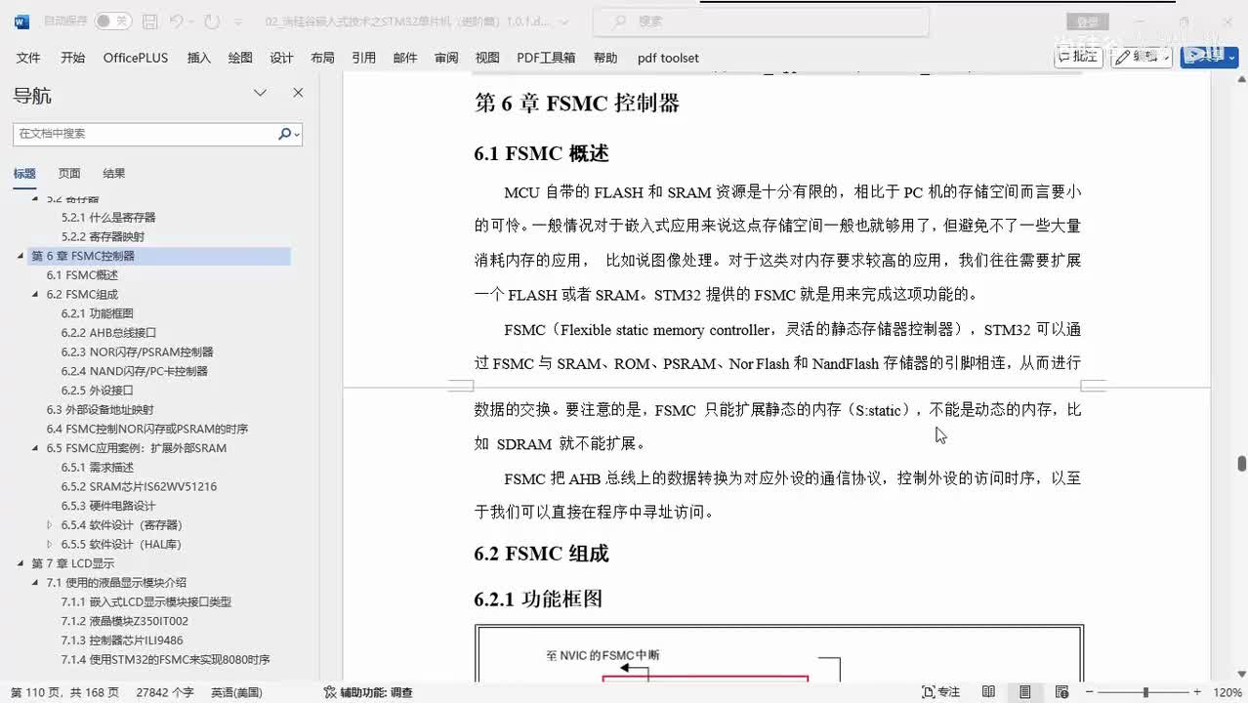Screen dimensions: 1248x703
Task: Collapse the 7.1 使用的液晶显示模块介绍 heading
Action: [x=35, y=583]
